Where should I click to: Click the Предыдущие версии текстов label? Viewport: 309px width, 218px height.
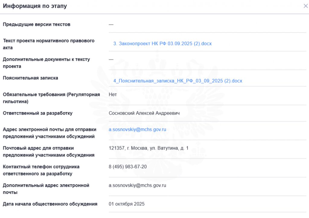tap(37, 24)
